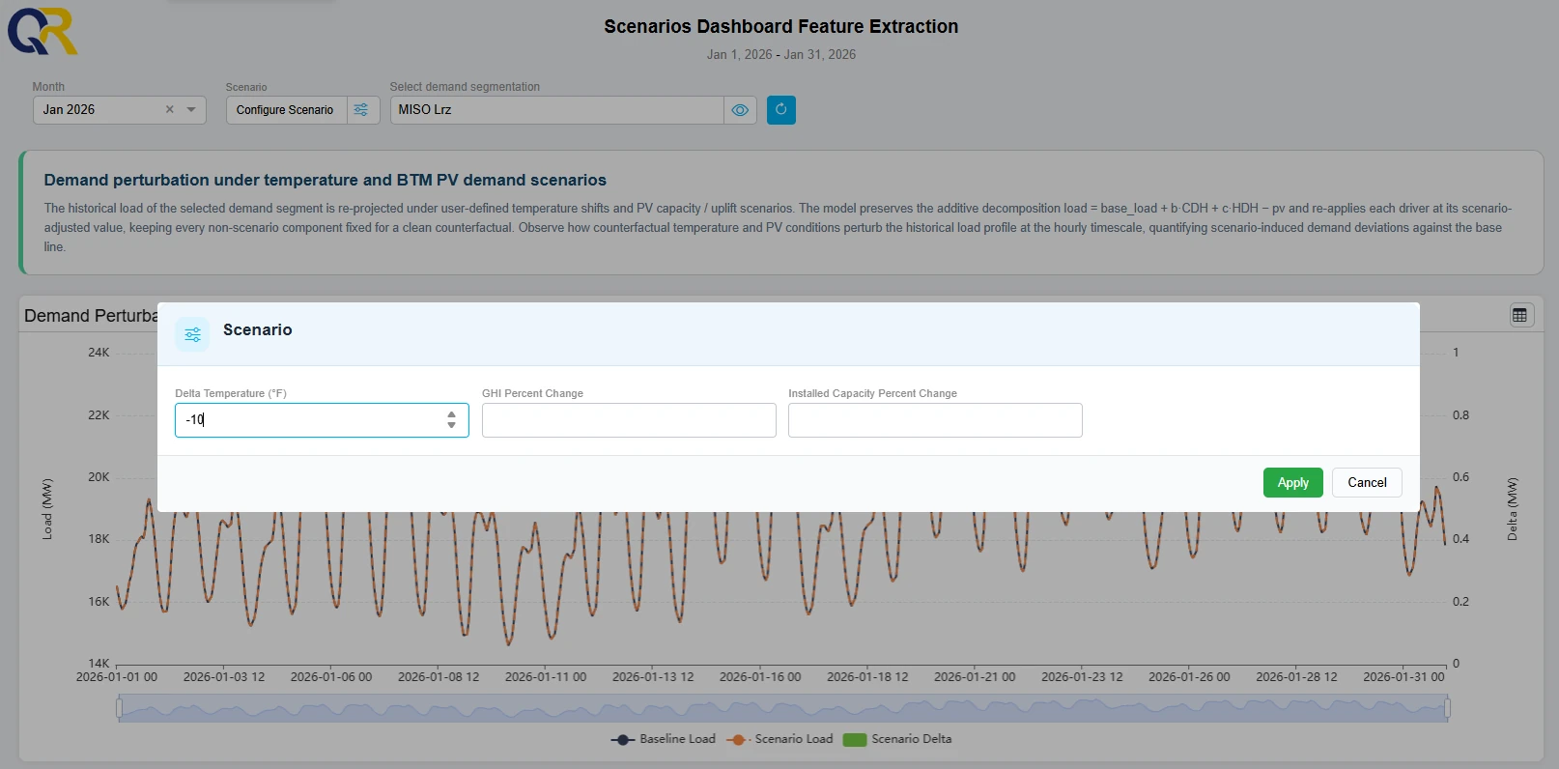Increment Delta Temperature with up arrow

pyautogui.click(x=451, y=414)
